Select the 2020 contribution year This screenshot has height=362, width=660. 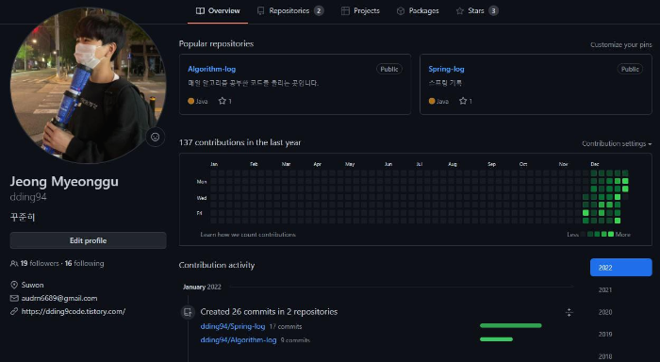click(605, 312)
